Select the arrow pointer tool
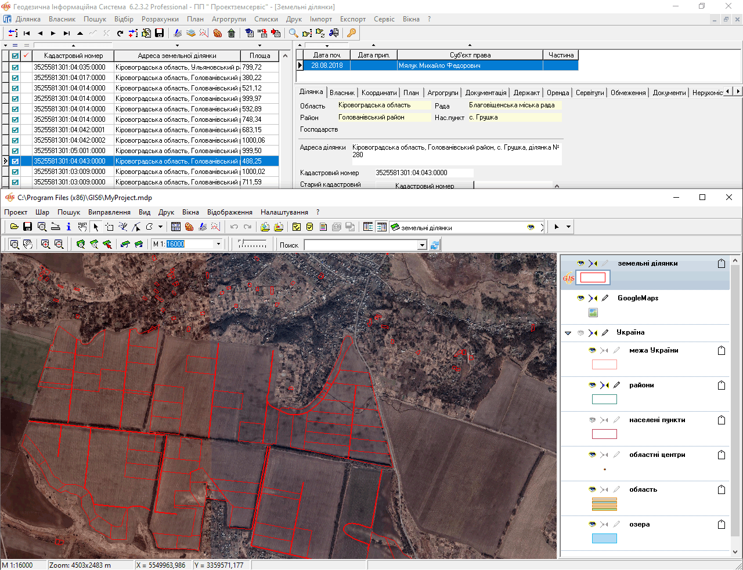 (x=96, y=227)
